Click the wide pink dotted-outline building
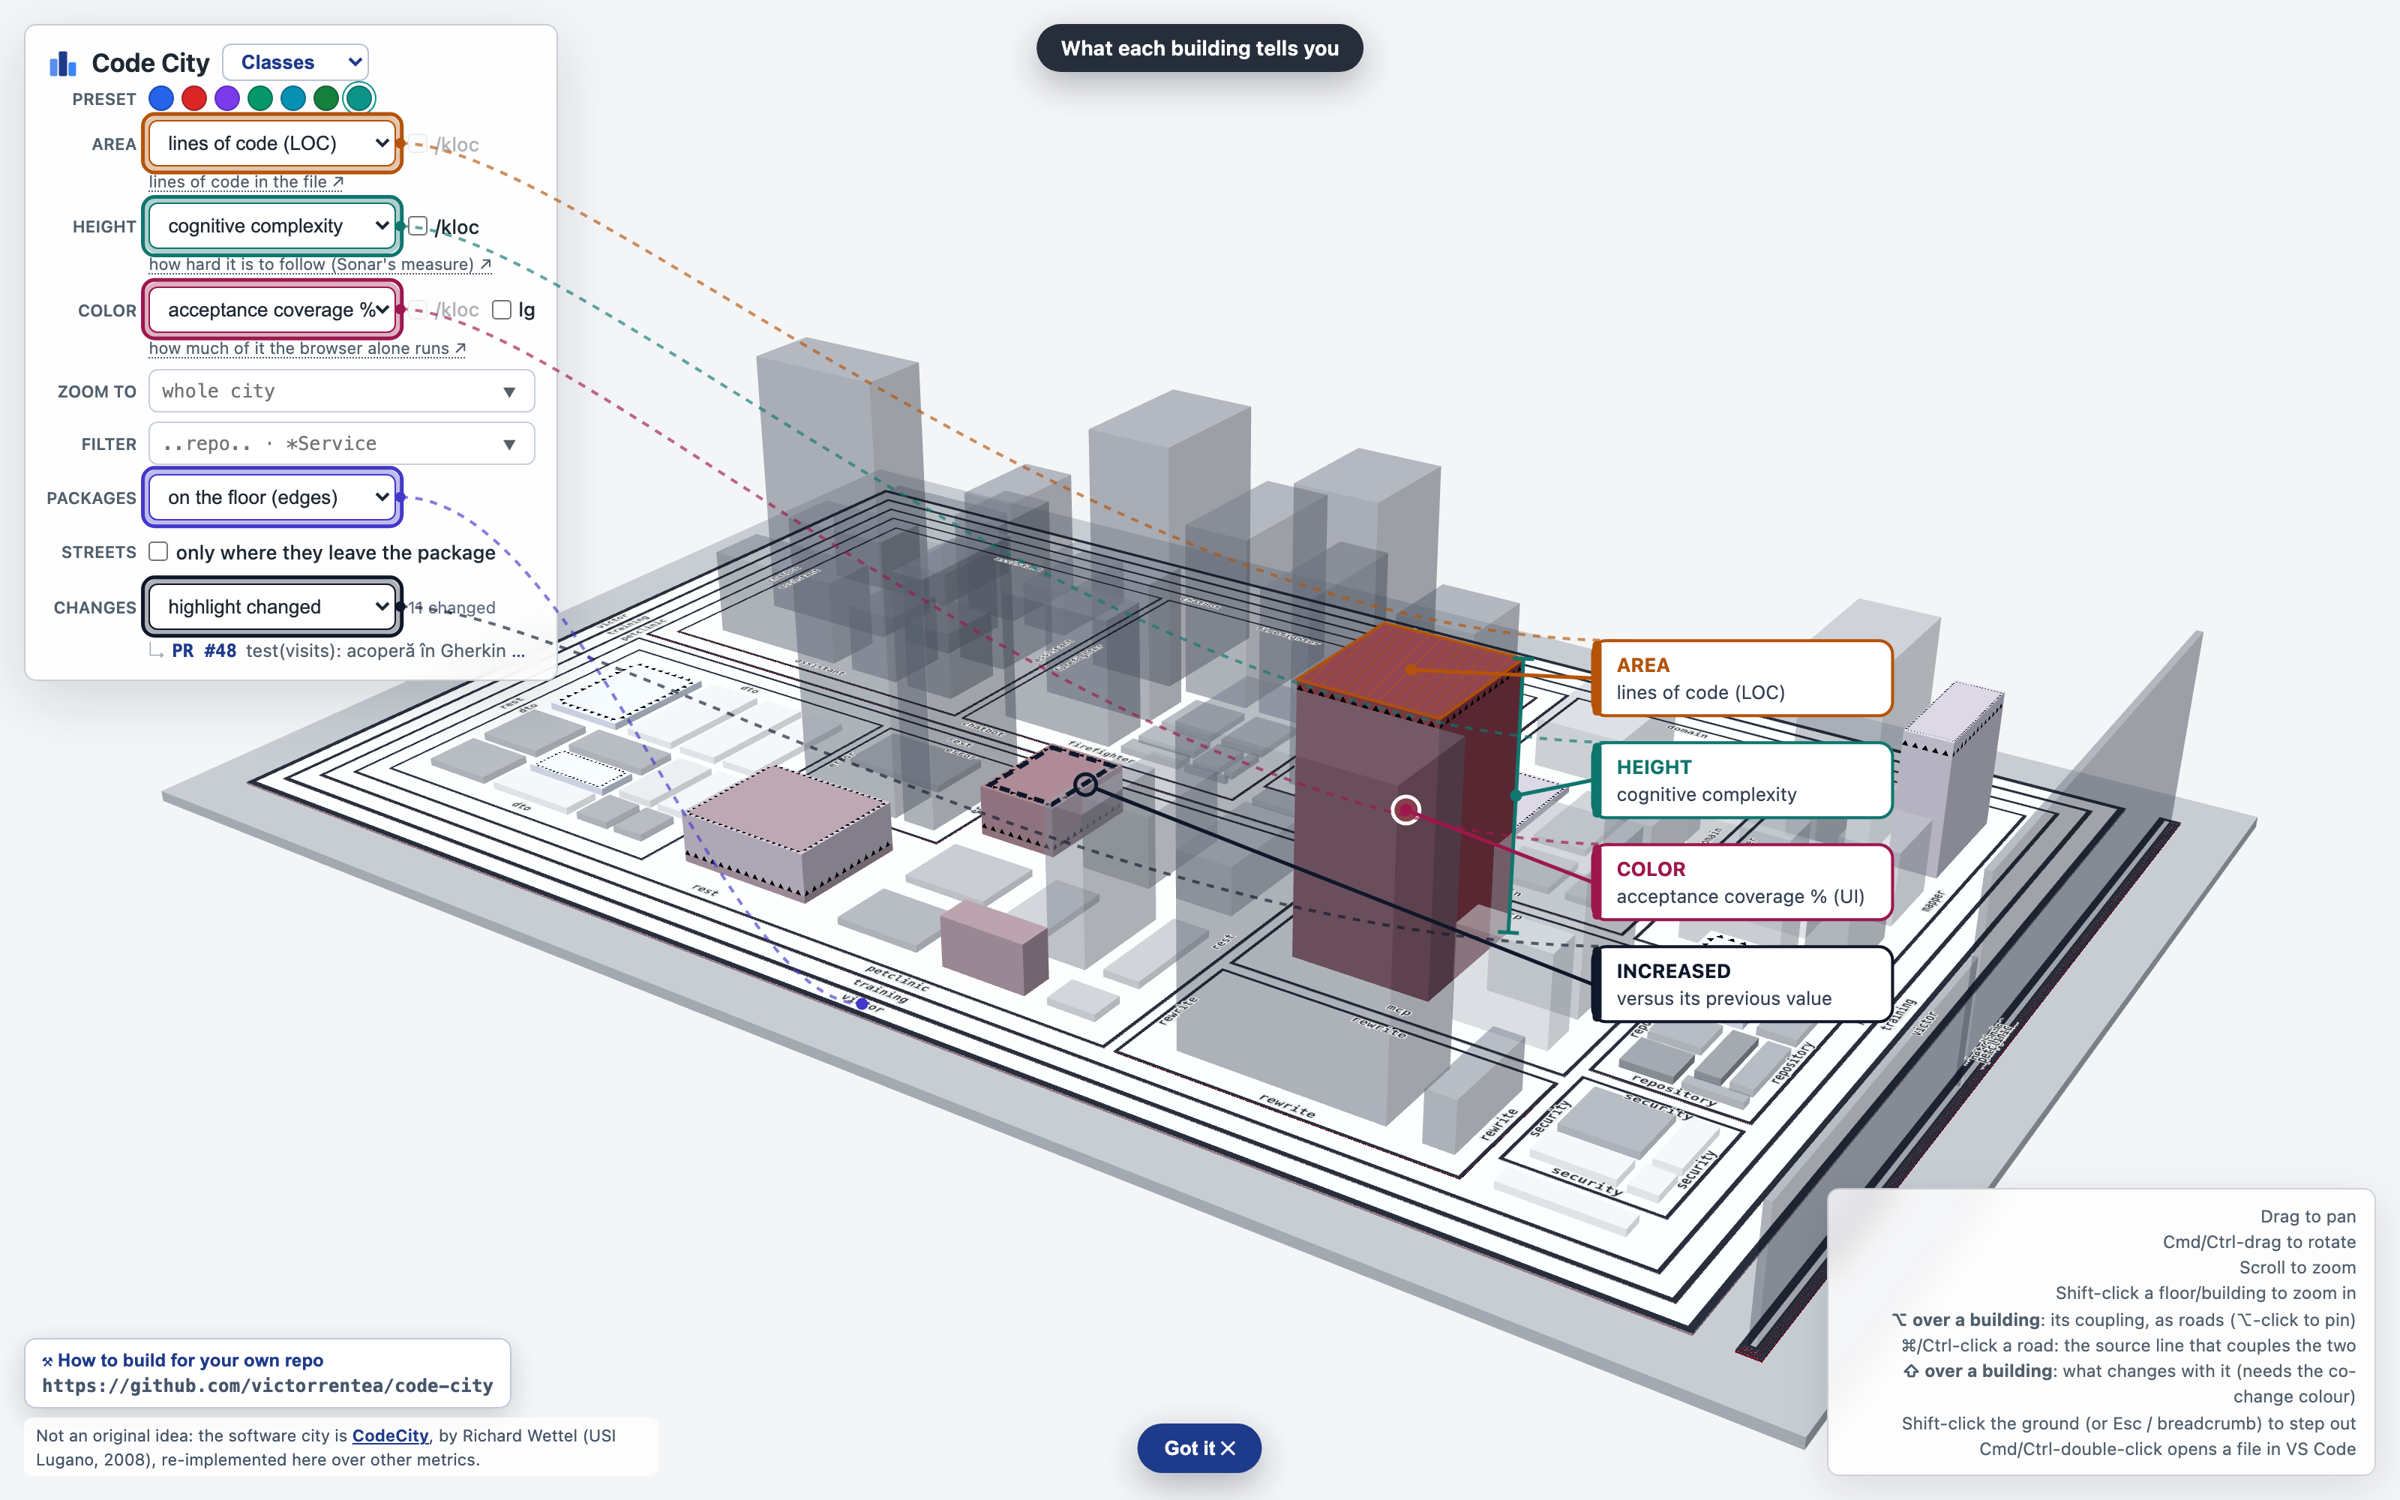The image size is (2400, 1500). pyautogui.click(x=788, y=833)
